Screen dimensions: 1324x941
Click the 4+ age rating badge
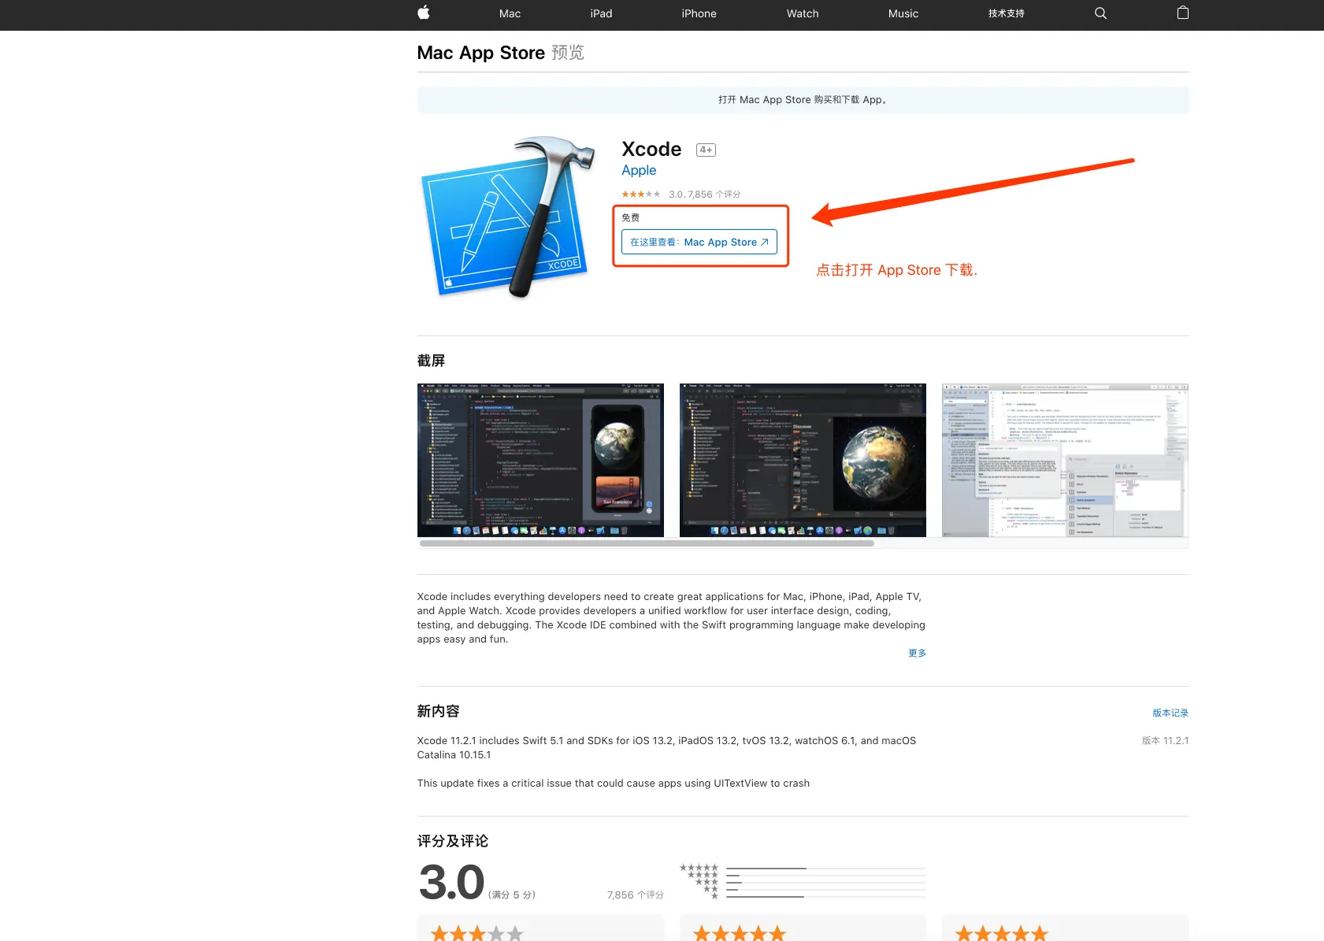coord(705,149)
